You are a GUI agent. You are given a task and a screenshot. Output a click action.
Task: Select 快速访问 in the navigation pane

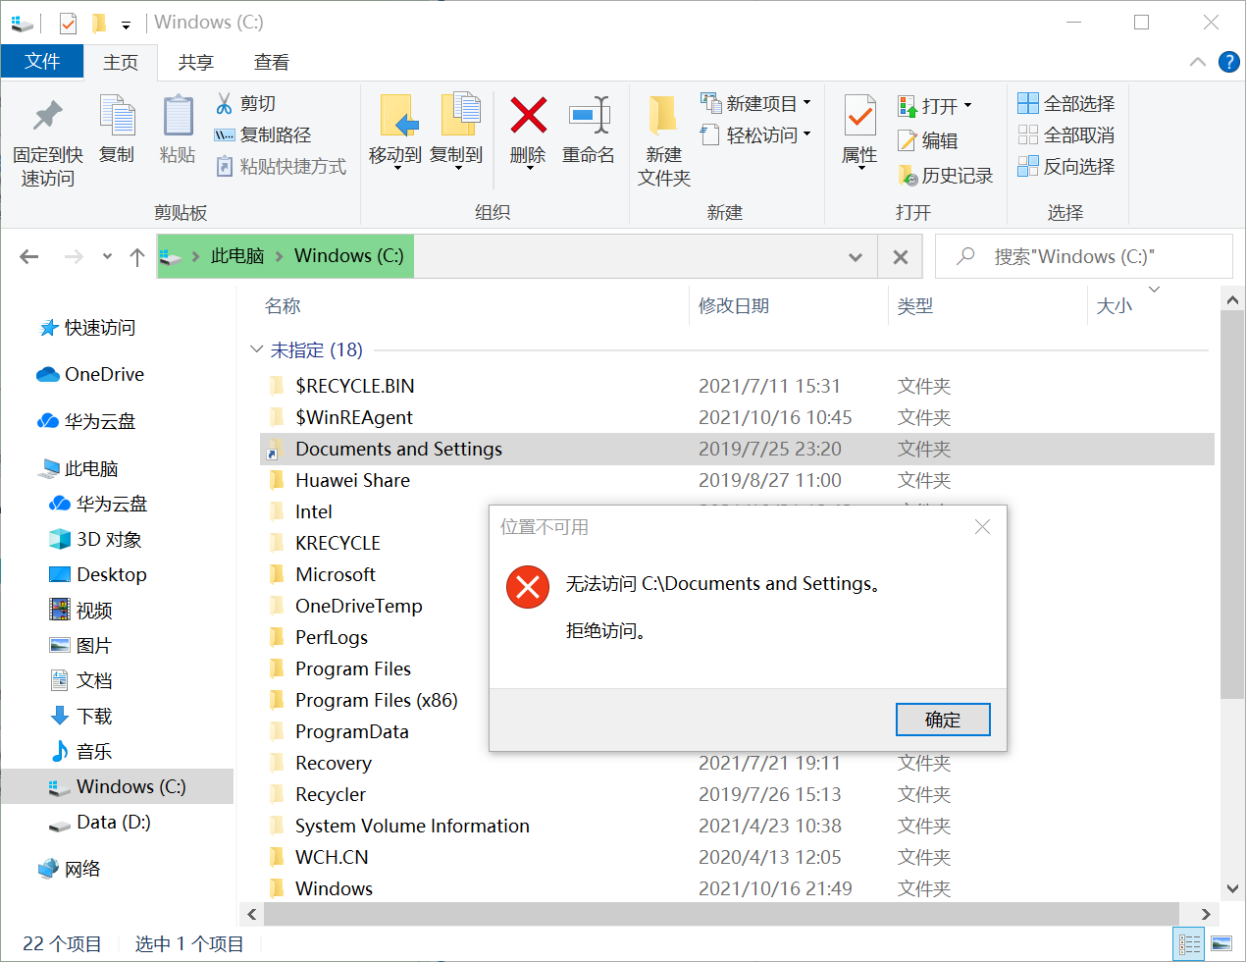100,328
